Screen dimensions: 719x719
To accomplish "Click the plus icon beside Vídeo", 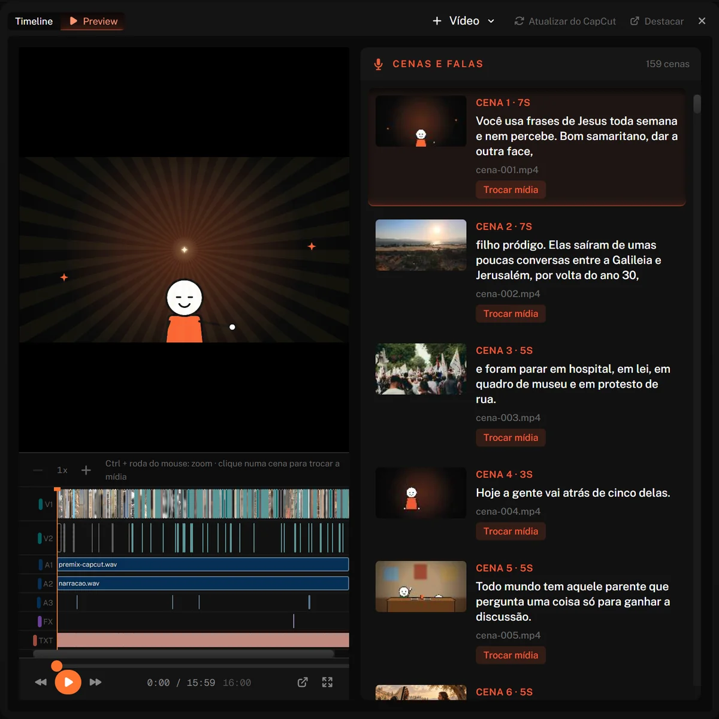I will pyautogui.click(x=437, y=21).
